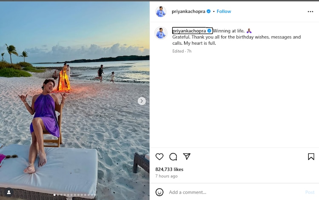319x200 pixels.
Task: Click the verified badge in the caption
Action: (x=209, y=31)
